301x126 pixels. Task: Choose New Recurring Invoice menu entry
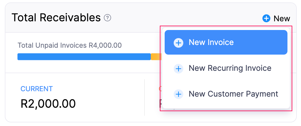coord(230,68)
